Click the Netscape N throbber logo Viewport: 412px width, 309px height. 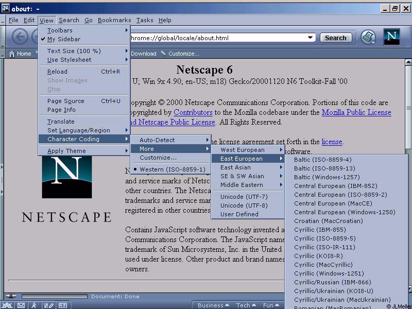click(x=391, y=37)
